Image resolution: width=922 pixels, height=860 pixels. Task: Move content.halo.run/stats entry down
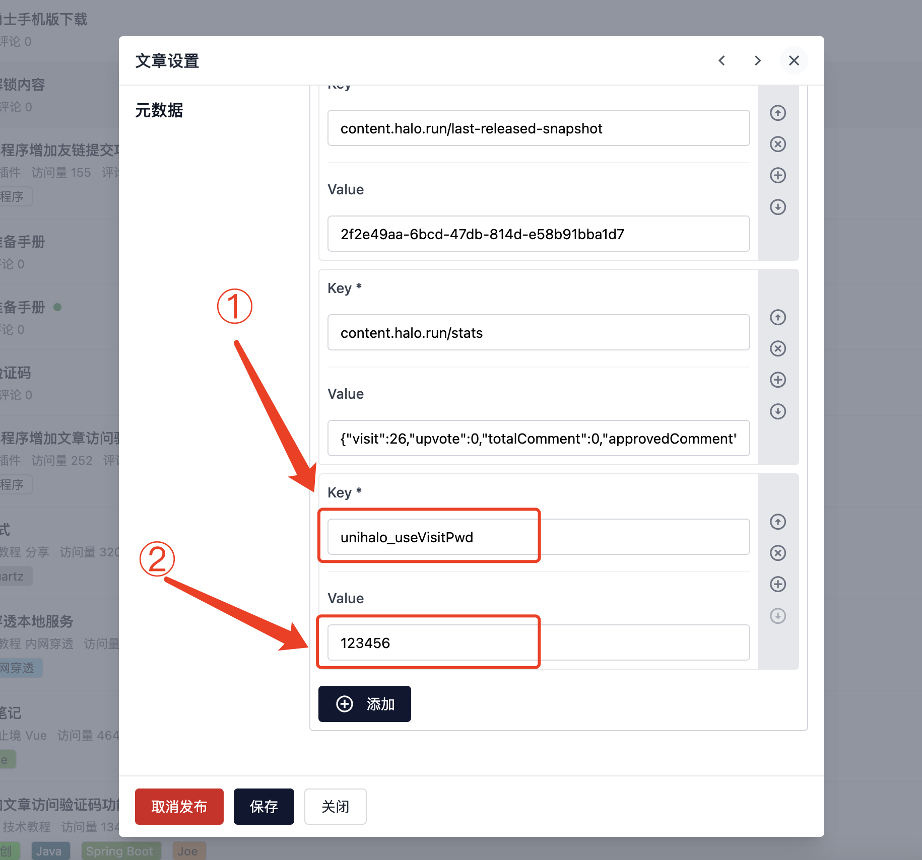click(777, 411)
